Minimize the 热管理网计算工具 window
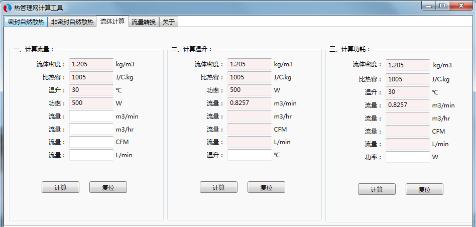Viewport: 476px width, 227px height. pyautogui.click(x=429, y=6)
